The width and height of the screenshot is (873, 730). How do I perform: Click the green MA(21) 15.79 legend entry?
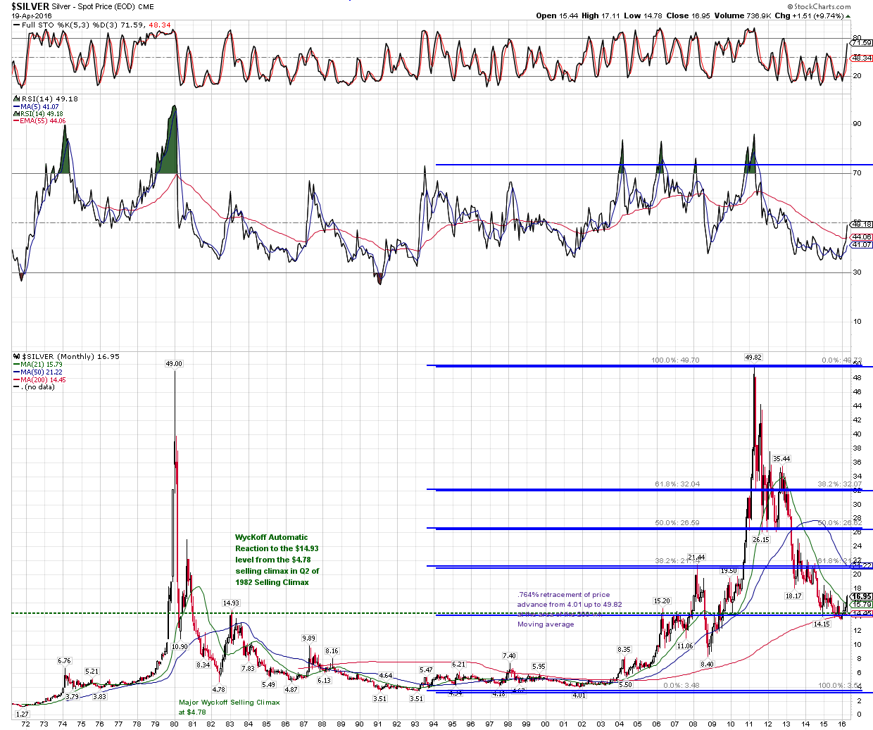42,365
